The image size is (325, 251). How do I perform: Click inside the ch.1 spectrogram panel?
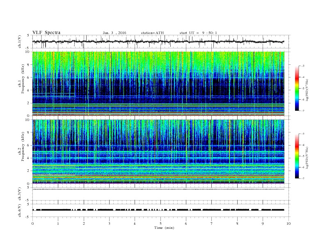tap(158, 84)
